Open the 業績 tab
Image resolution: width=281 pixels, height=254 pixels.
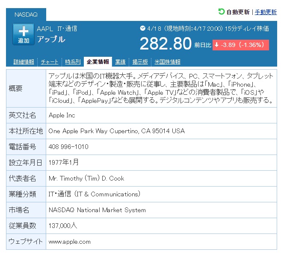pos(120,62)
